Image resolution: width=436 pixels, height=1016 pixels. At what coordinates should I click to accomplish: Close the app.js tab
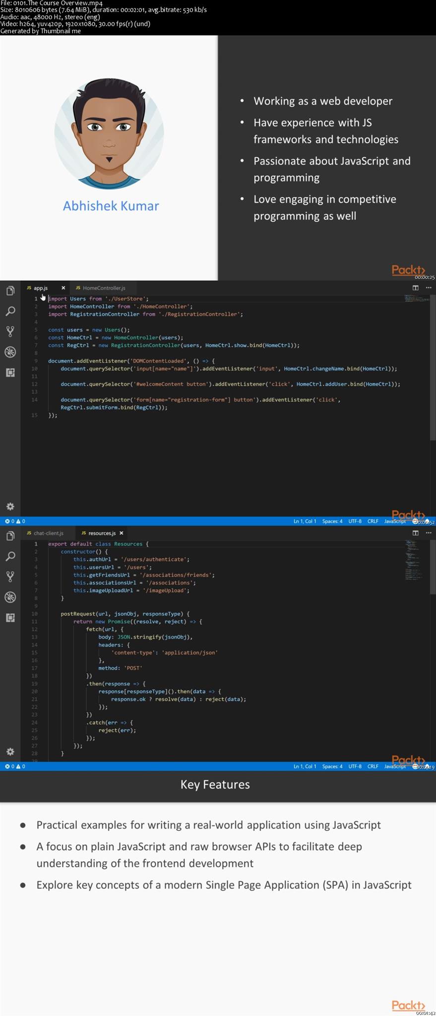[63, 288]
